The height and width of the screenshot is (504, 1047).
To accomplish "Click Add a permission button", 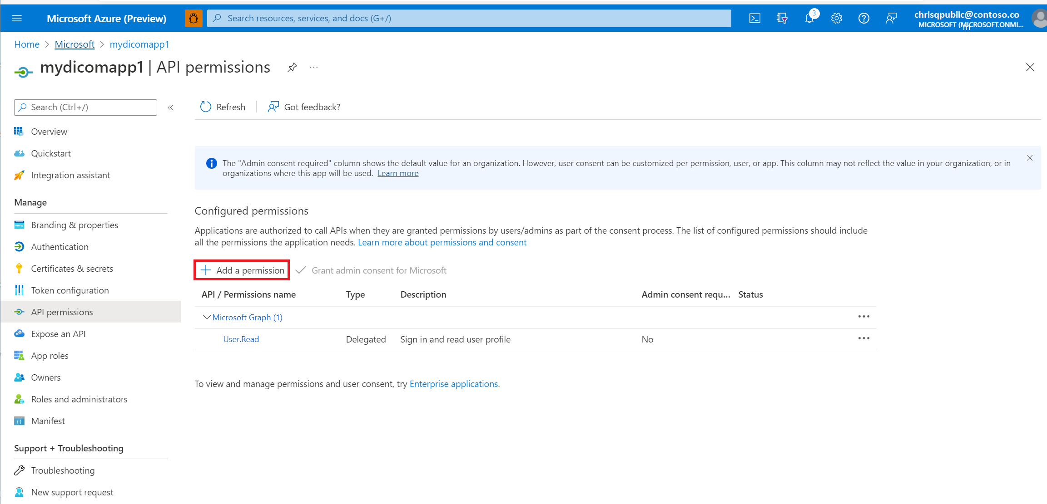I will click(x=242, y=270).
